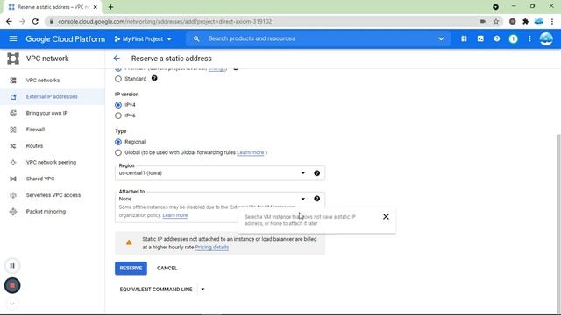
Task: Open the Region dropdown
Action: [220, 173]
